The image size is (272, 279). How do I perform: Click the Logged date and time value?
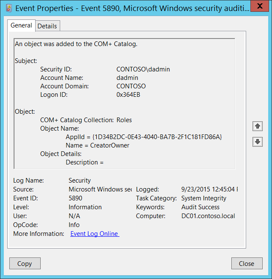209,189
